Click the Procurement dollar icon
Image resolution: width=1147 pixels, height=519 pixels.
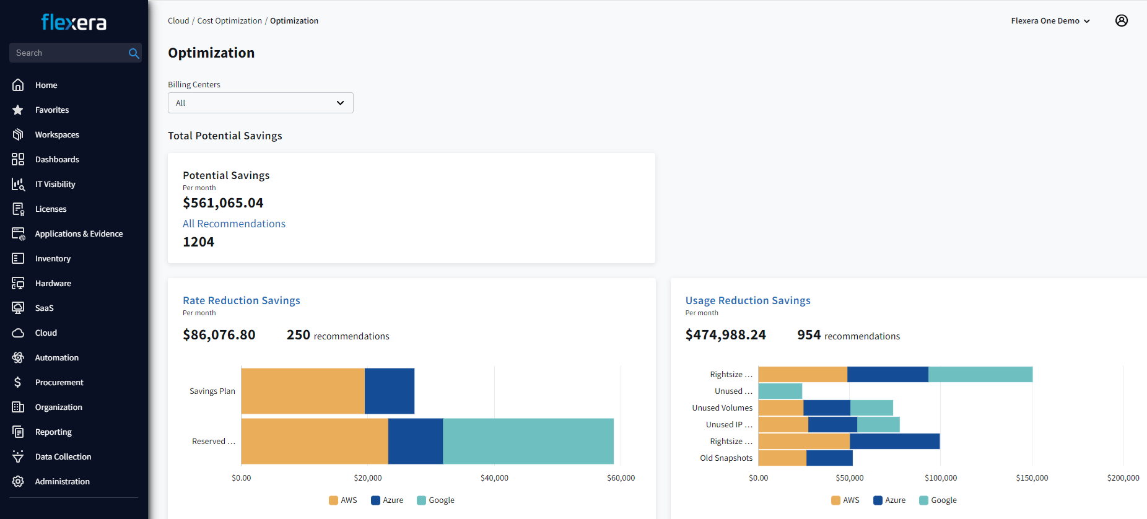18,382
